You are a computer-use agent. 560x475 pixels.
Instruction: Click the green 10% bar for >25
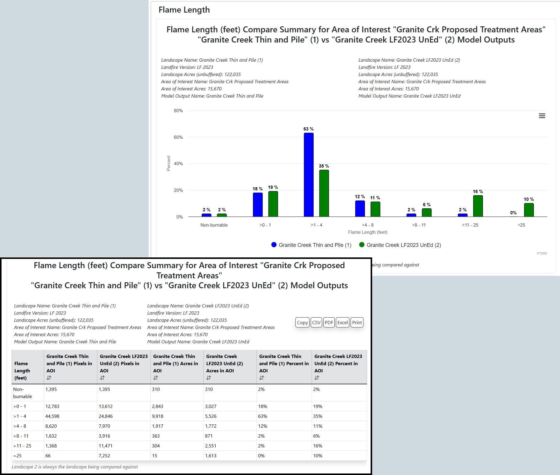tap(529, 210)
